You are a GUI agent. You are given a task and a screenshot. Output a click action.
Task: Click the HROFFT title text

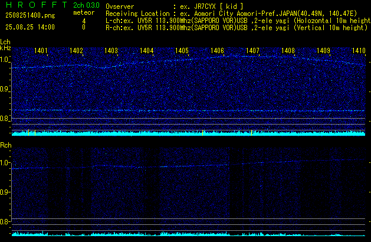[x=37, y=5]
